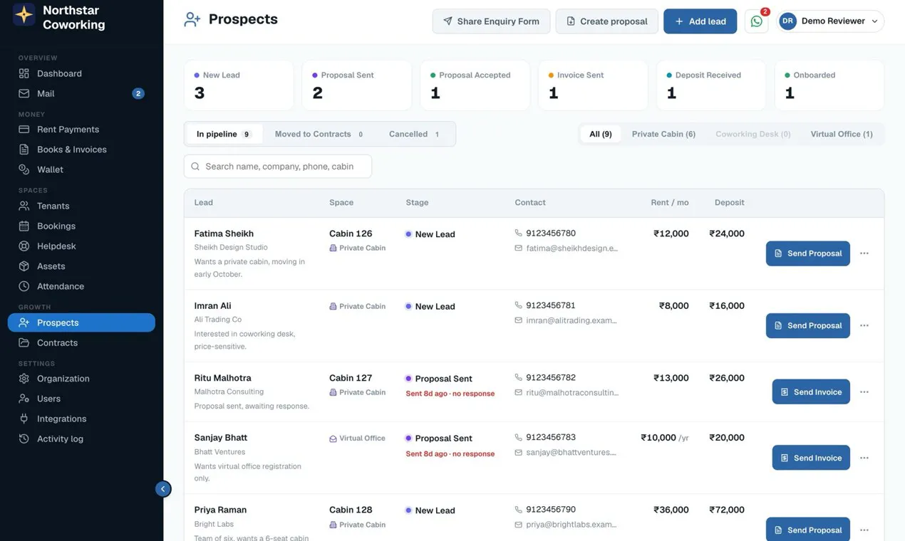Click the Wallet icon in sidebar
This screenshot has width=905, height=541.
pos(24,169)
